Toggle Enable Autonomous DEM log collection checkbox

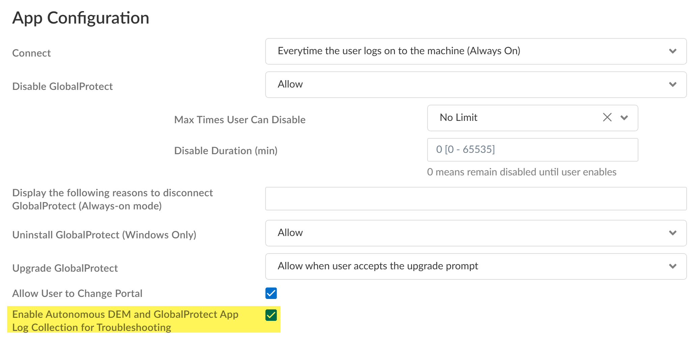coord(271,315)
